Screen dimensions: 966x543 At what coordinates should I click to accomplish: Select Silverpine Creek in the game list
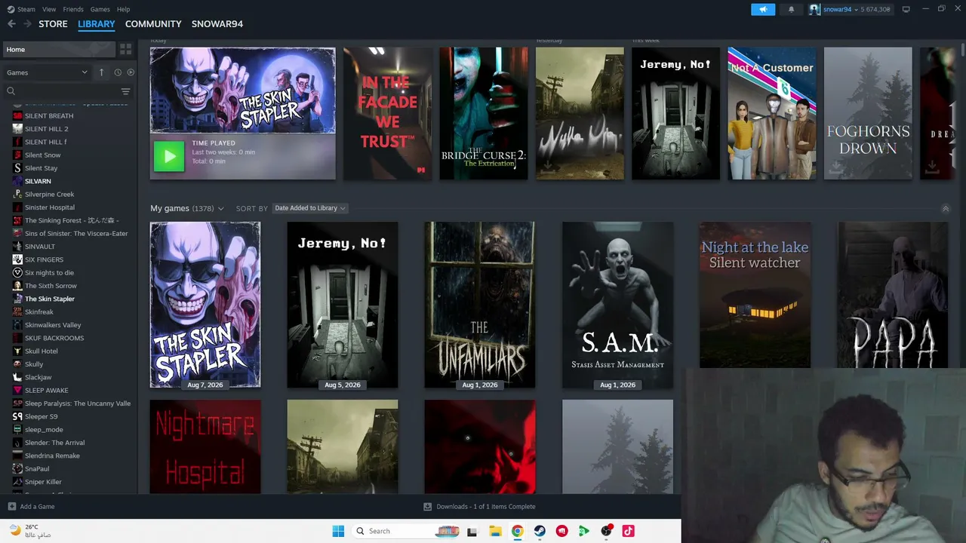point(49,195)
